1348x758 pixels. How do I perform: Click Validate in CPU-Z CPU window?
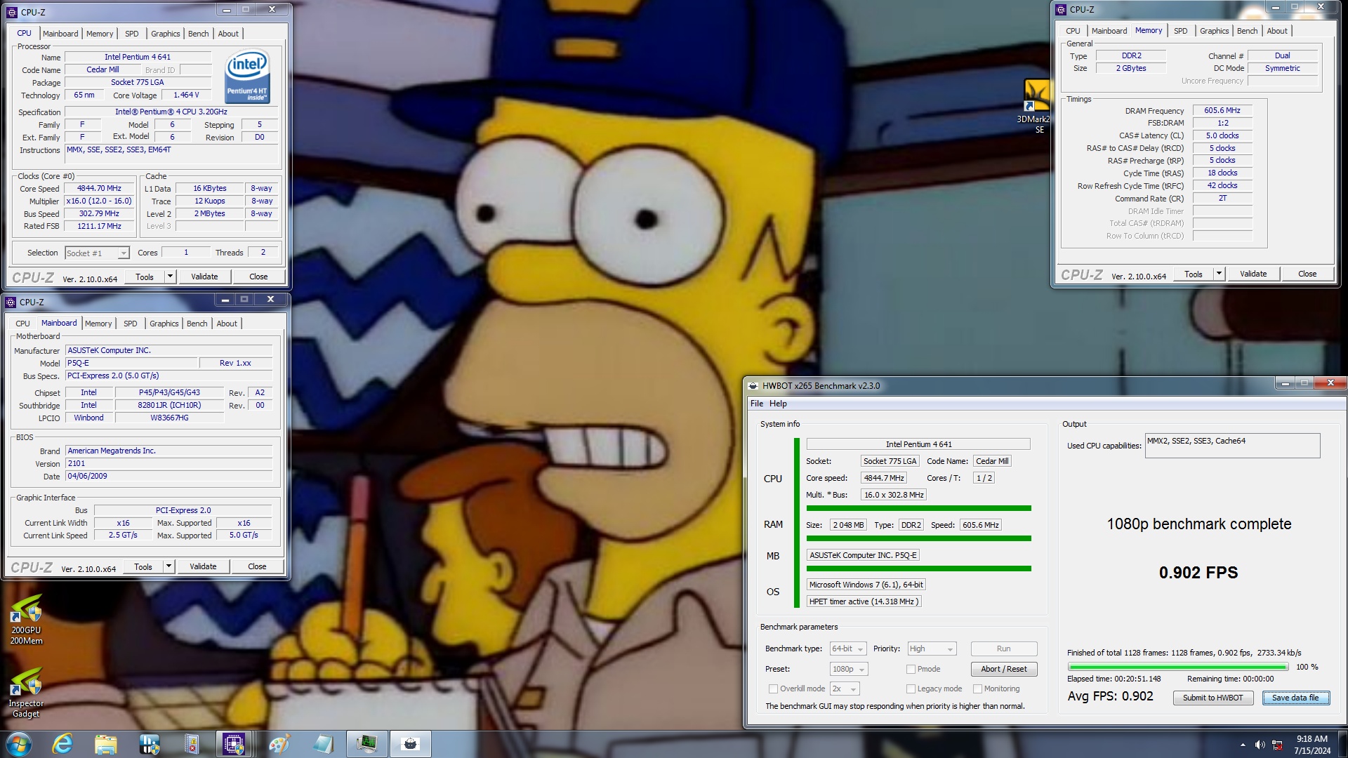(204, 277)
